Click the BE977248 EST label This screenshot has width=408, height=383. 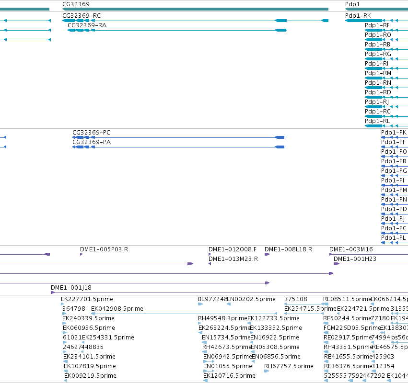pyautogui.click(x=212, y=299)
